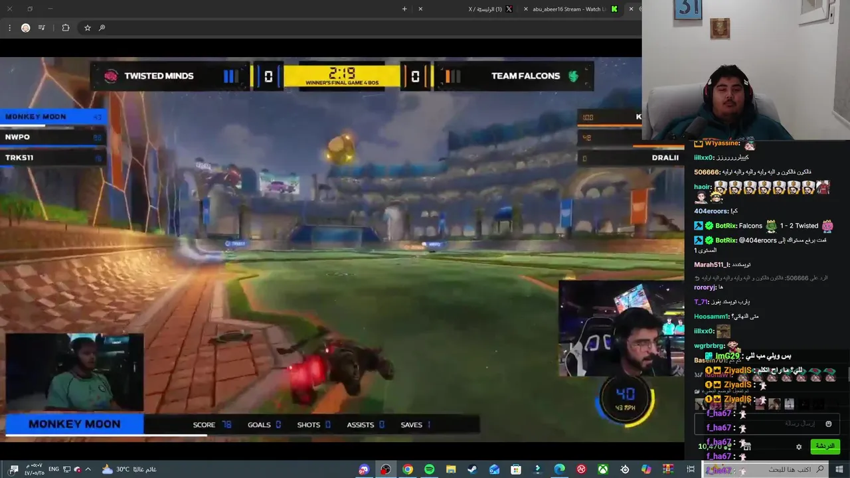
Task: Open the Marah511_ user name in chat
Action: coord(711,264)
